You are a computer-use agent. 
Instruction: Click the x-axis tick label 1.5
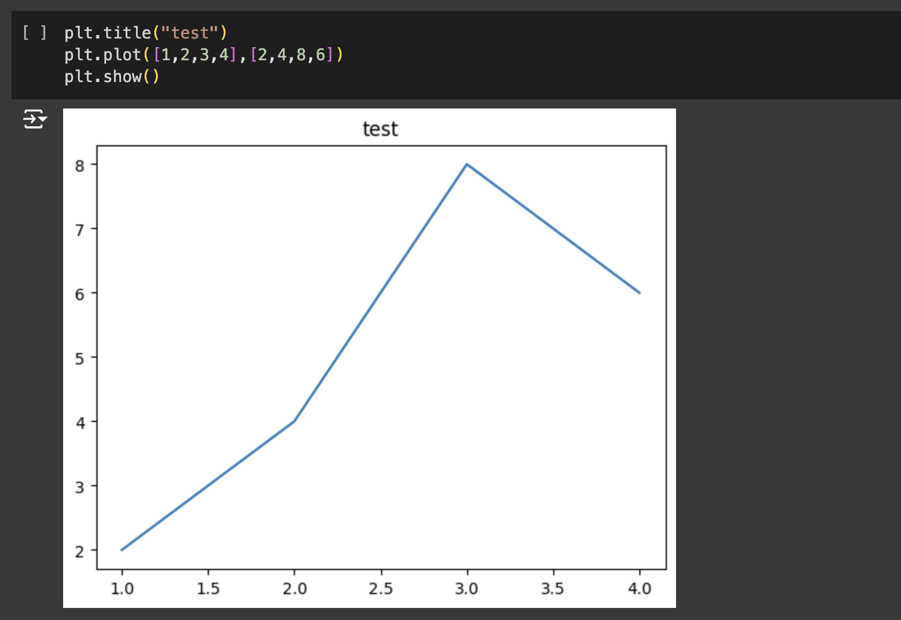[208, 588]
